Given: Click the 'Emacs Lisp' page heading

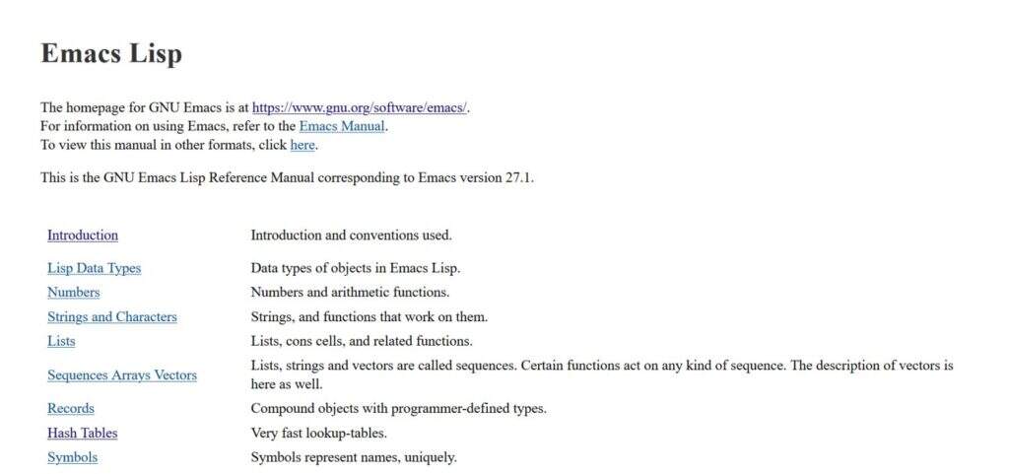Looking at the screenshot, I should coord(111,54).
